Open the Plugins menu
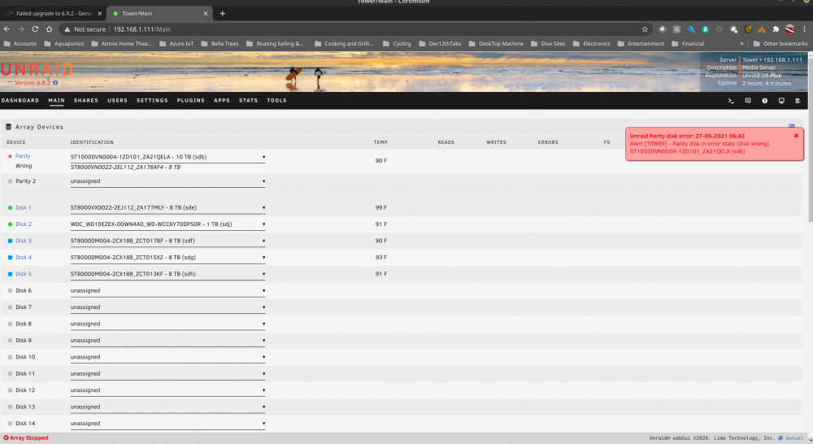The image size is (813, 444). 191,101
